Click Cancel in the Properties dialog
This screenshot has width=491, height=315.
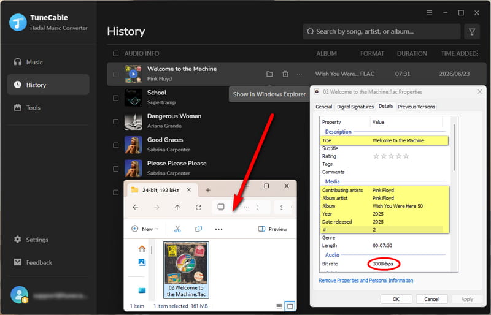click(x=431, y=299)
